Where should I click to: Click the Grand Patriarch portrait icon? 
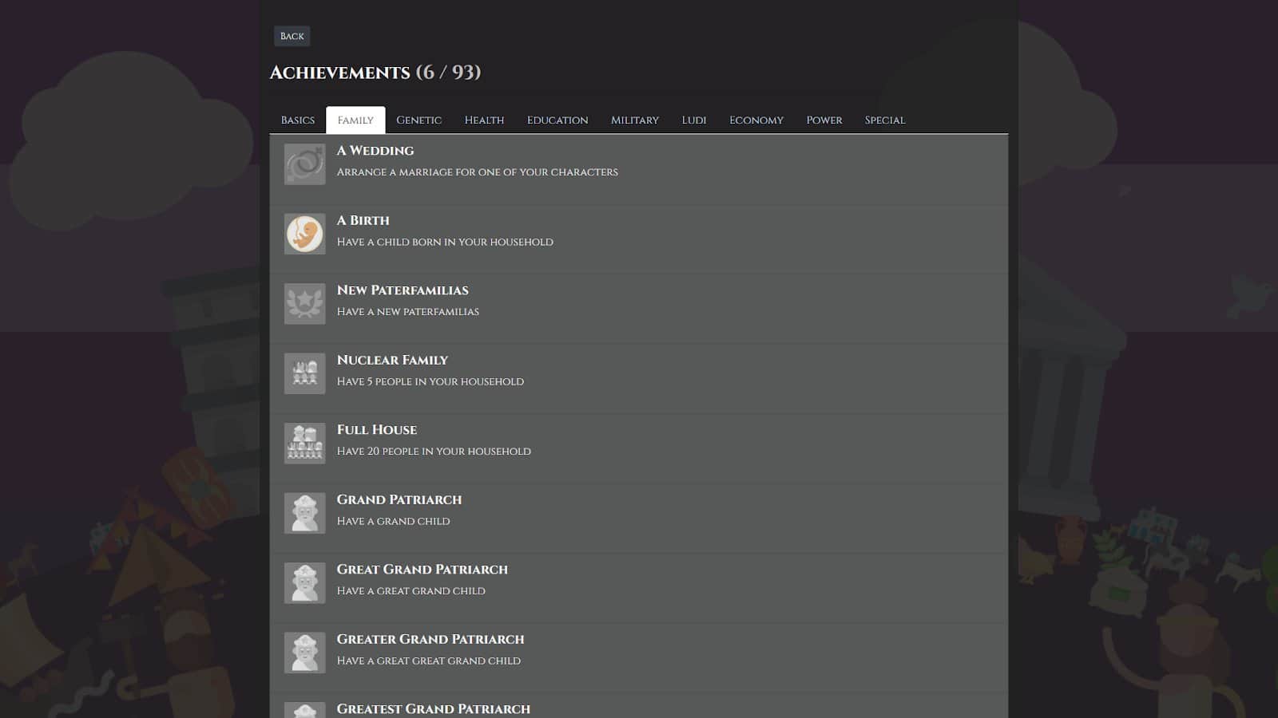(x=304, y=513)
